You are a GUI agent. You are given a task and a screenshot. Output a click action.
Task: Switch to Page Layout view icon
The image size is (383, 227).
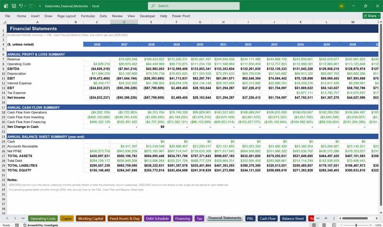pos(324,225)
